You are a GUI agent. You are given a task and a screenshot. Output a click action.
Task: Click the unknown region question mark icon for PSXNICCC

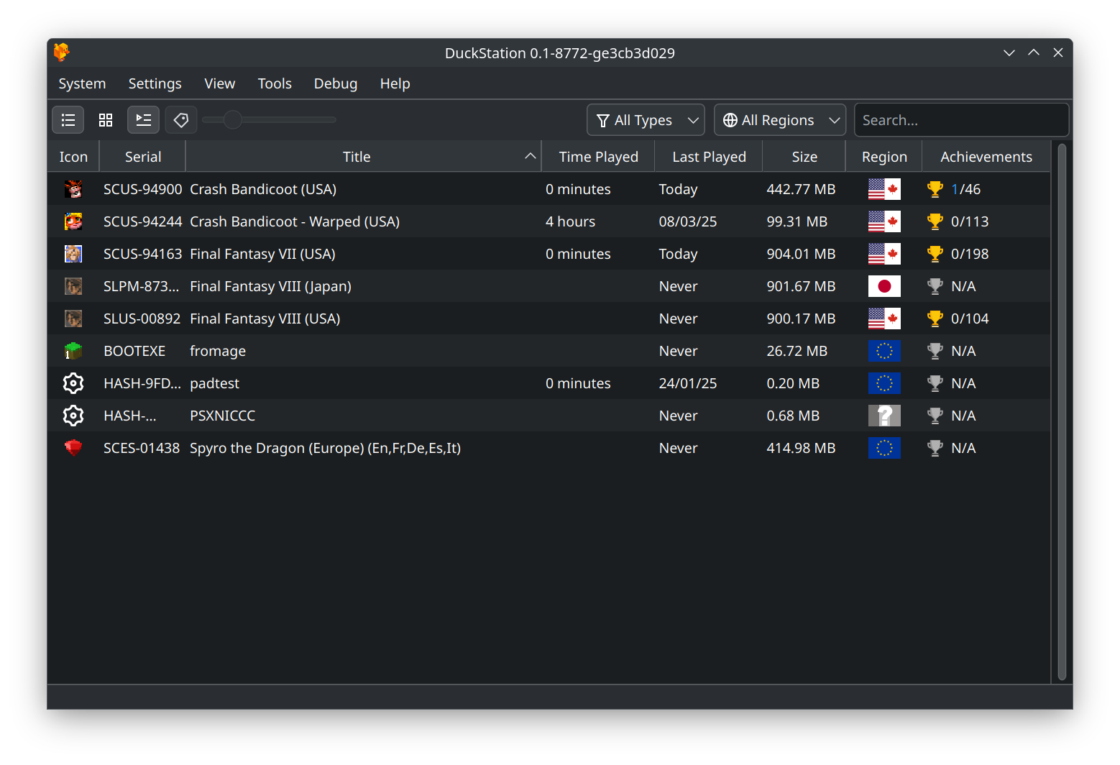click(x=884, y=416)
